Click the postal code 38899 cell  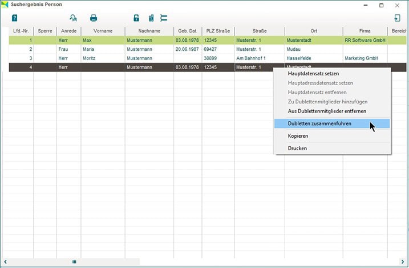coord(218,58)
